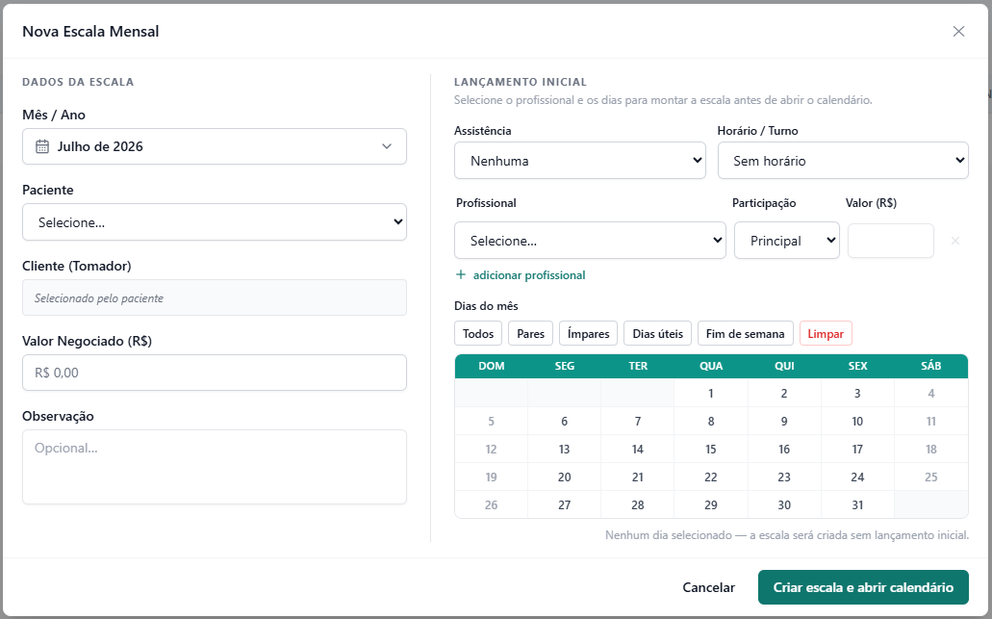Image resolution: width=992 pixels, height=619 pixels.
Task: Select even days with Pares
Action: (531, 333)
